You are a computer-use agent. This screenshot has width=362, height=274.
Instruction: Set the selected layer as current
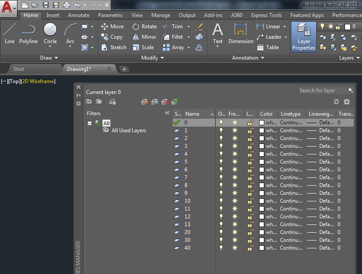tap(174, 101)
